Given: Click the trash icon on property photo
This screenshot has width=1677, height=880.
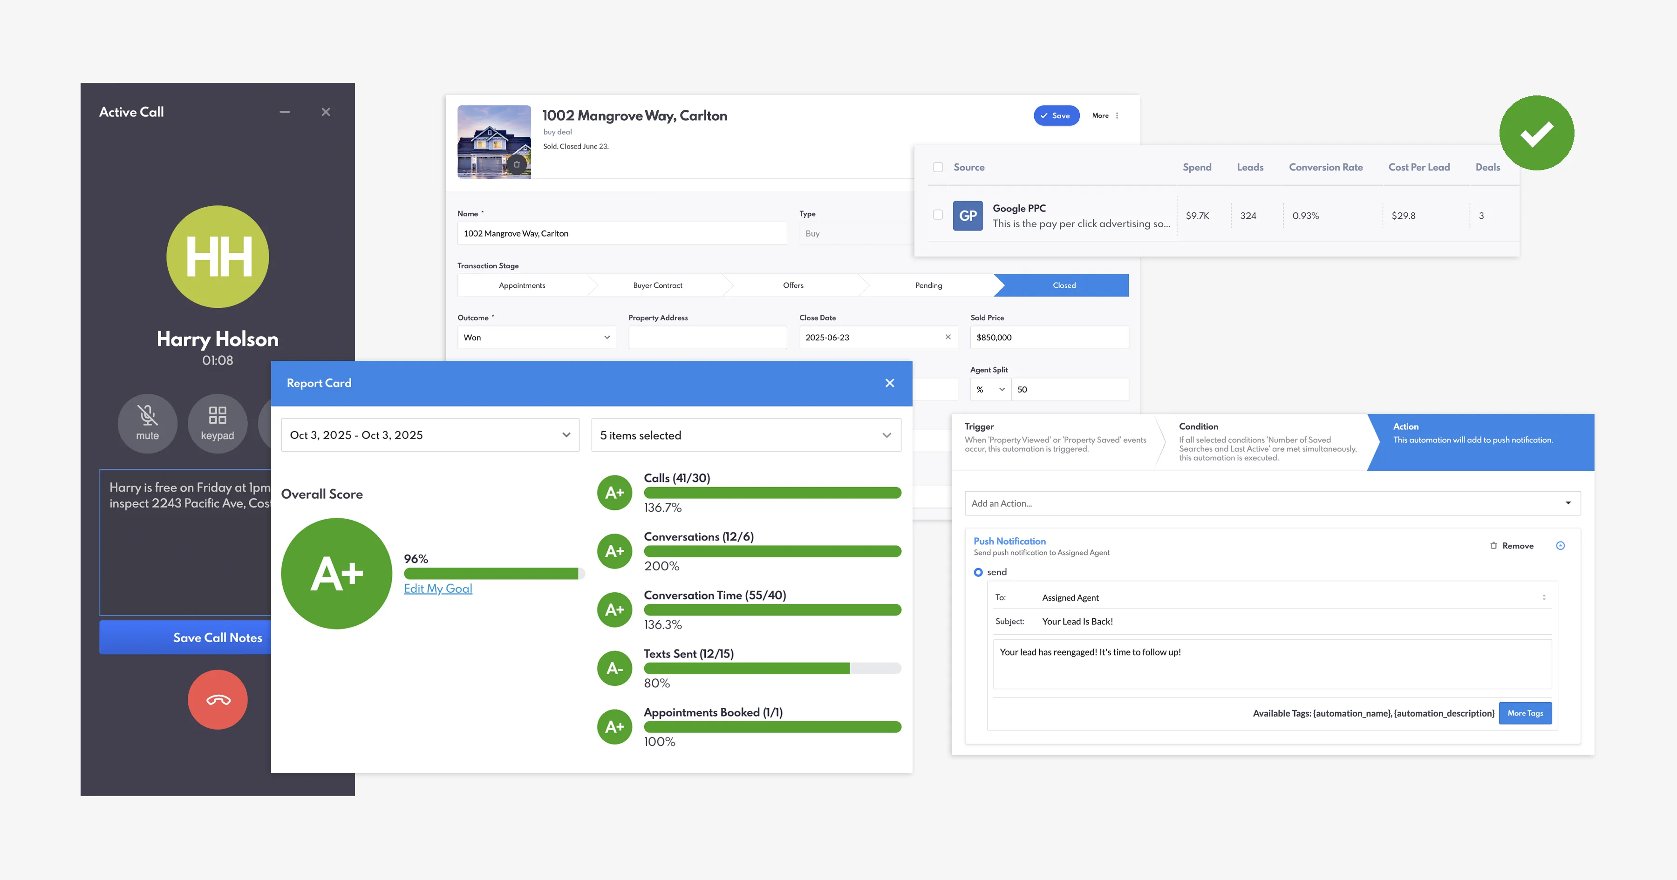Looking at the screenshot, I should coord(517,164).
